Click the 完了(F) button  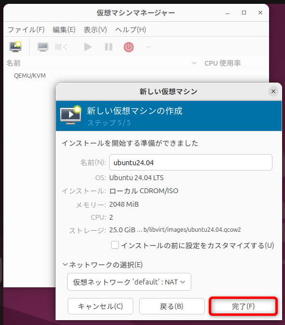click(x=243, y=306)
